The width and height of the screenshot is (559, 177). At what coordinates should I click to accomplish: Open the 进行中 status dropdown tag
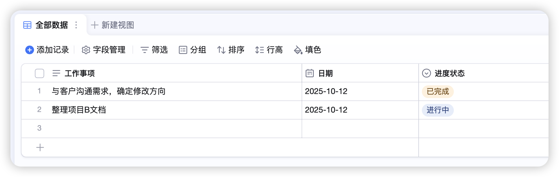click(438, 110)
